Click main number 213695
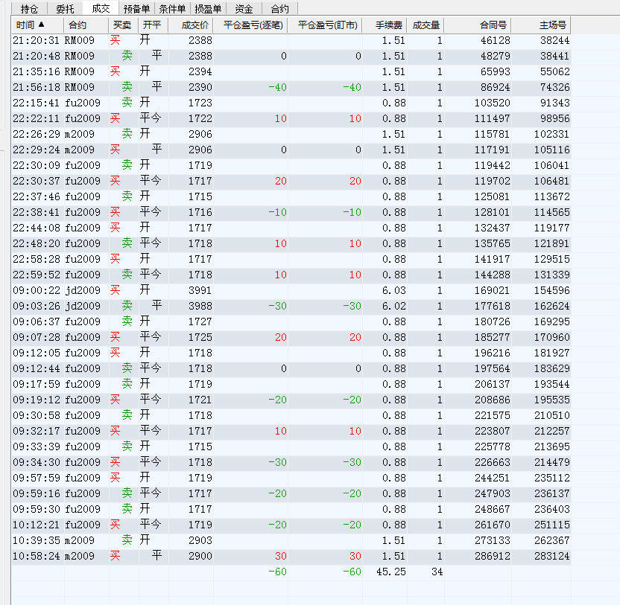The height and width of the screenshot is (605, 620). coord(552,447)
